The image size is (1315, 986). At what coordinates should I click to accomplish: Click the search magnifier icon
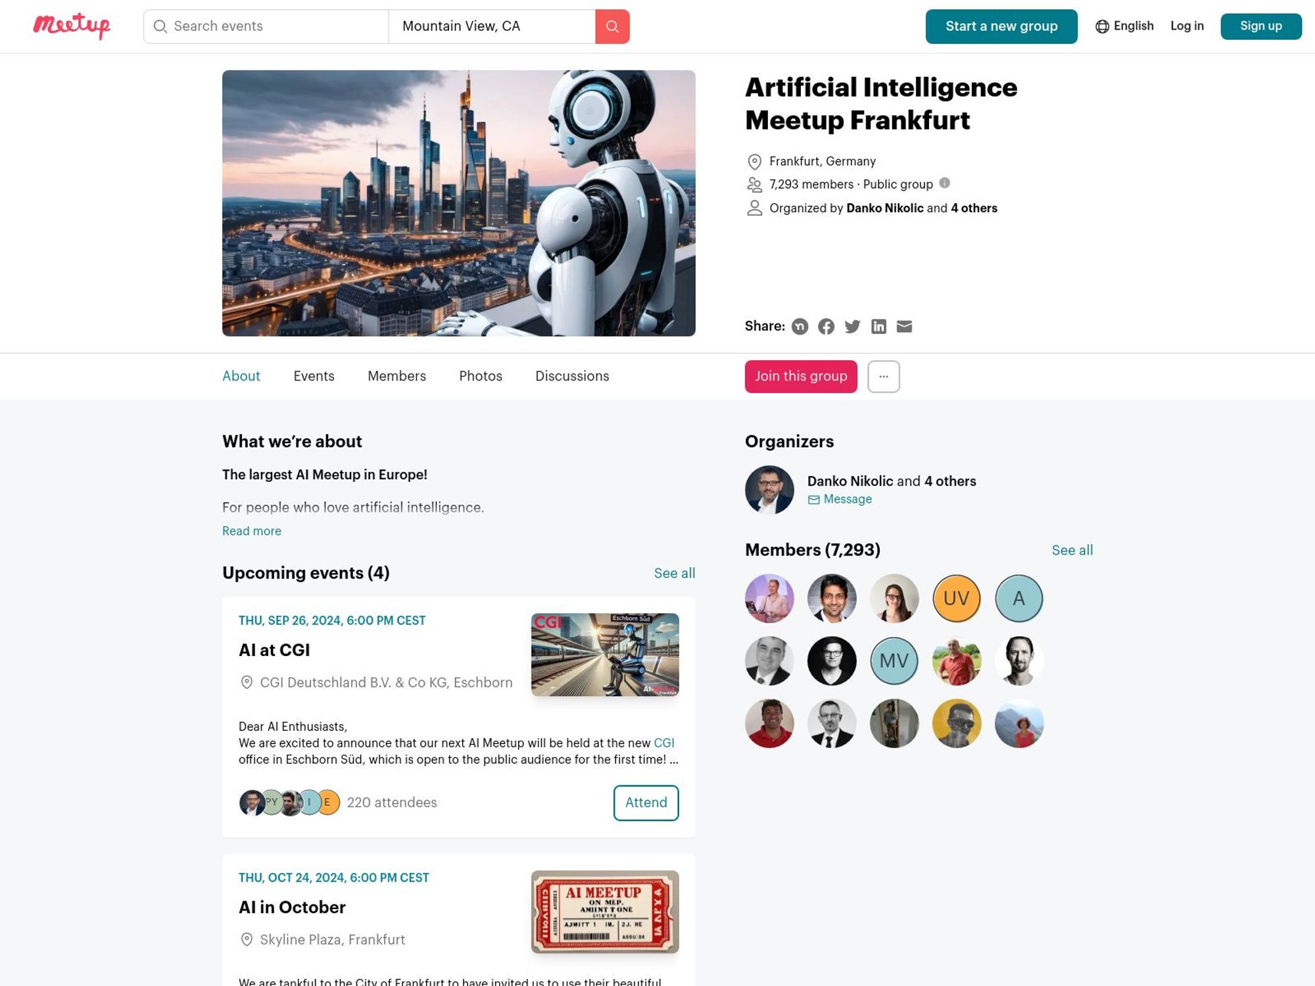point(613,26)
